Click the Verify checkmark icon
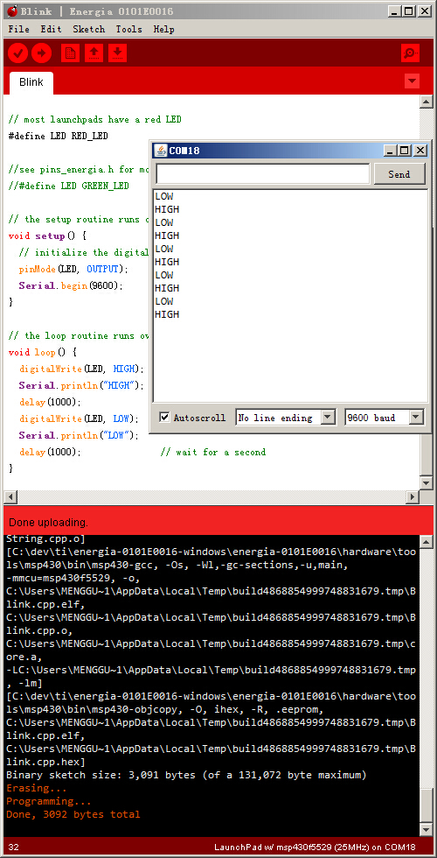The width and height of the screenshot is (437, 858). tap(18, 53)
